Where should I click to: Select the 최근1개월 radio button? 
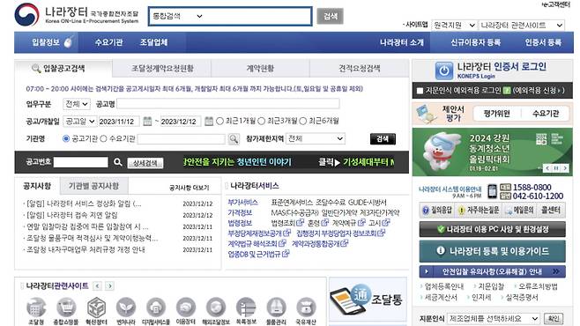point(219,121)
